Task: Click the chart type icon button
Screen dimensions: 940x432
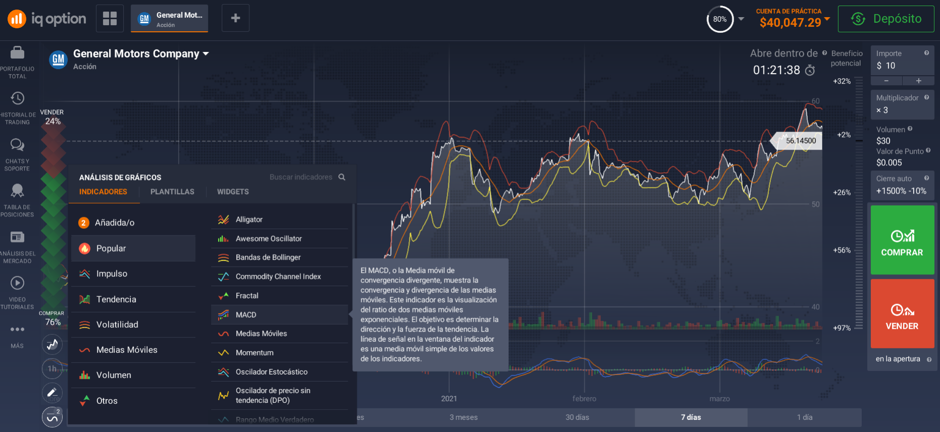Action: (53, 345)
